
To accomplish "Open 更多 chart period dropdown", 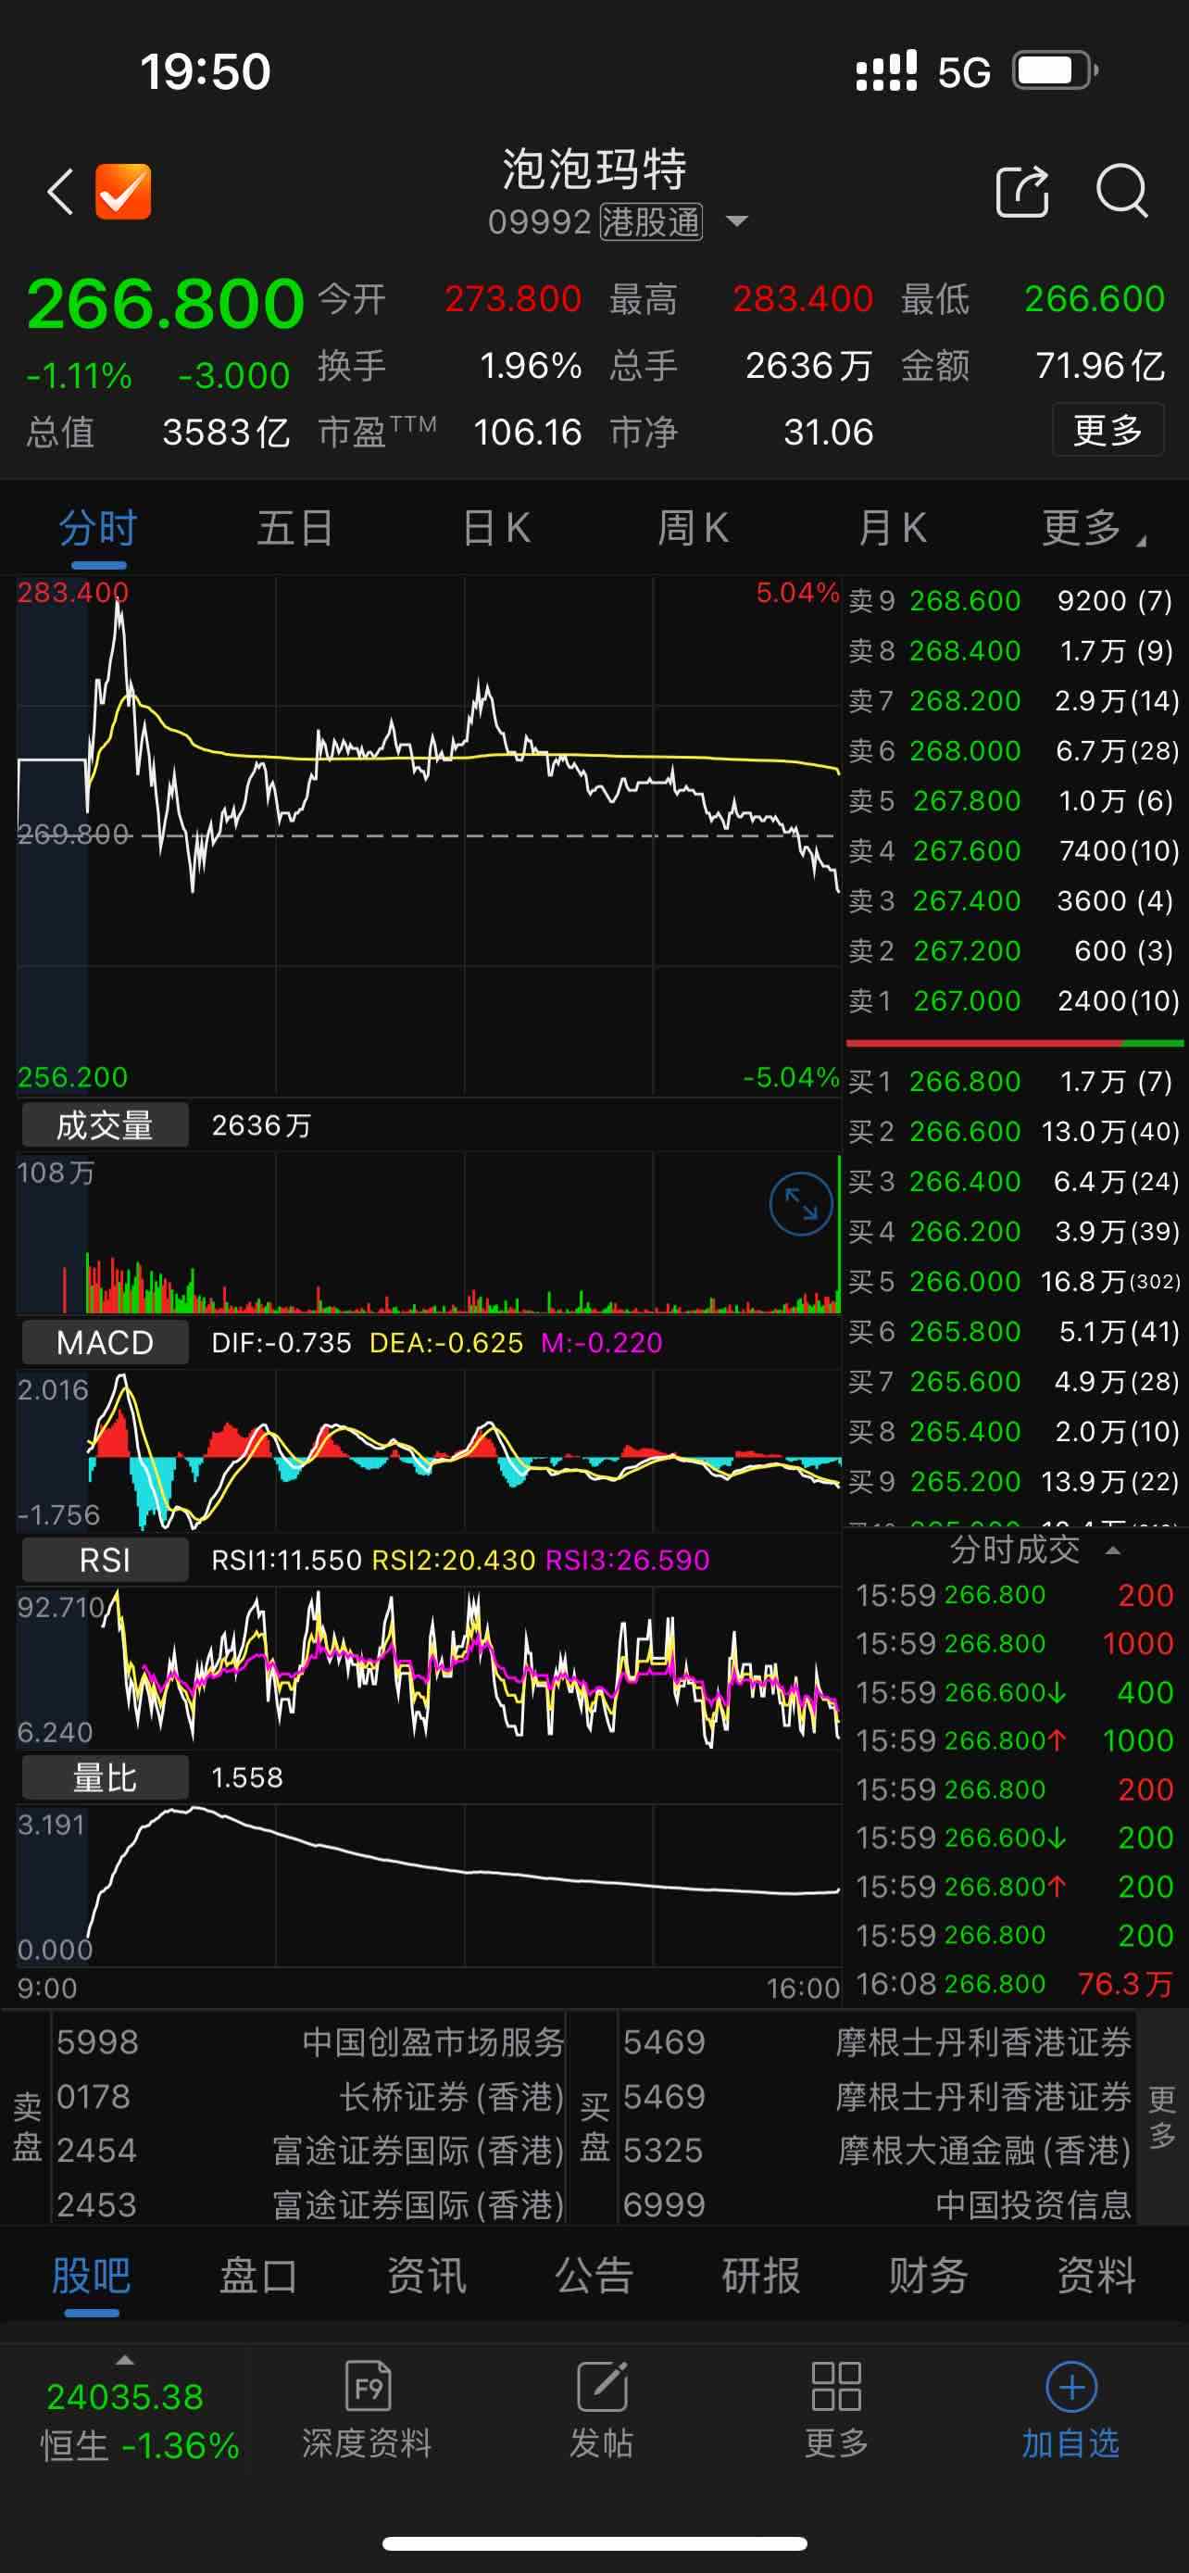I will tap(1095, 527).
